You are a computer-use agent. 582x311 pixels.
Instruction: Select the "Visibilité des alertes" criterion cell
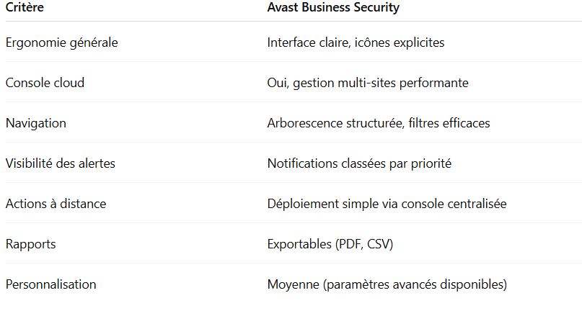(60, 163)
